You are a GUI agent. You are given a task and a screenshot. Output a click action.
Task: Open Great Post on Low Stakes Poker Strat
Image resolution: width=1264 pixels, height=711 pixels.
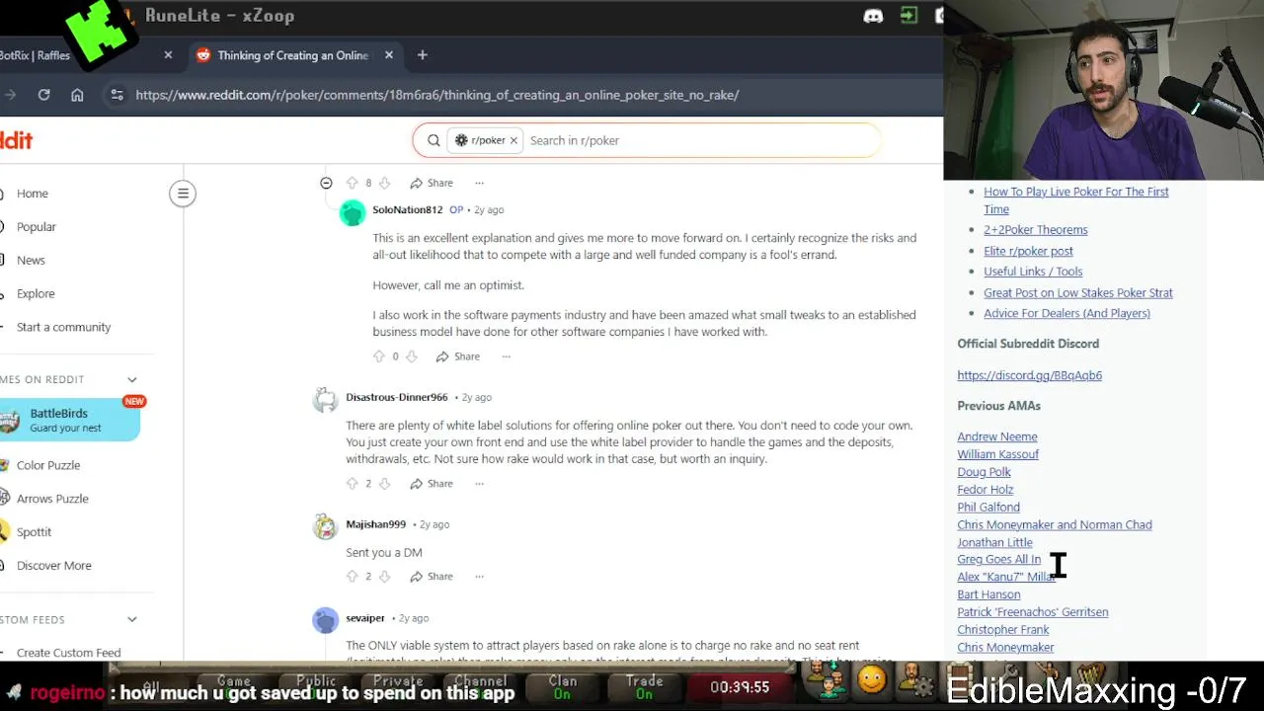[x=1077, y=293]
